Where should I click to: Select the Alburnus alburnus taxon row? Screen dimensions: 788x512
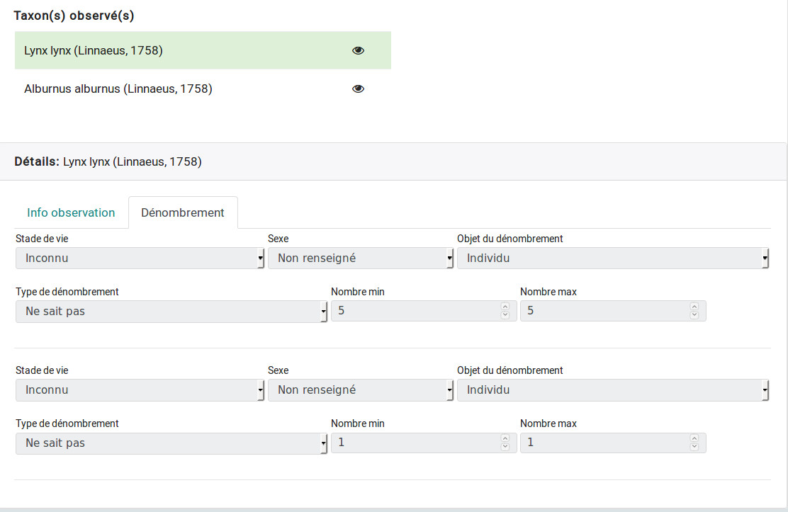pyautogui.click(x=203, y=89)
